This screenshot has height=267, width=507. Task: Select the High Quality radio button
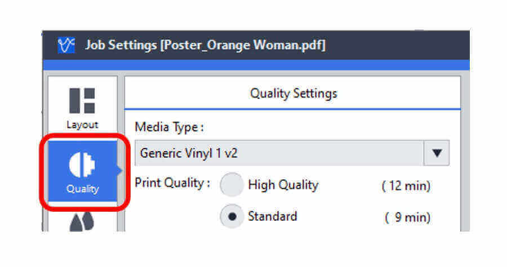click(x=232, y=185)
